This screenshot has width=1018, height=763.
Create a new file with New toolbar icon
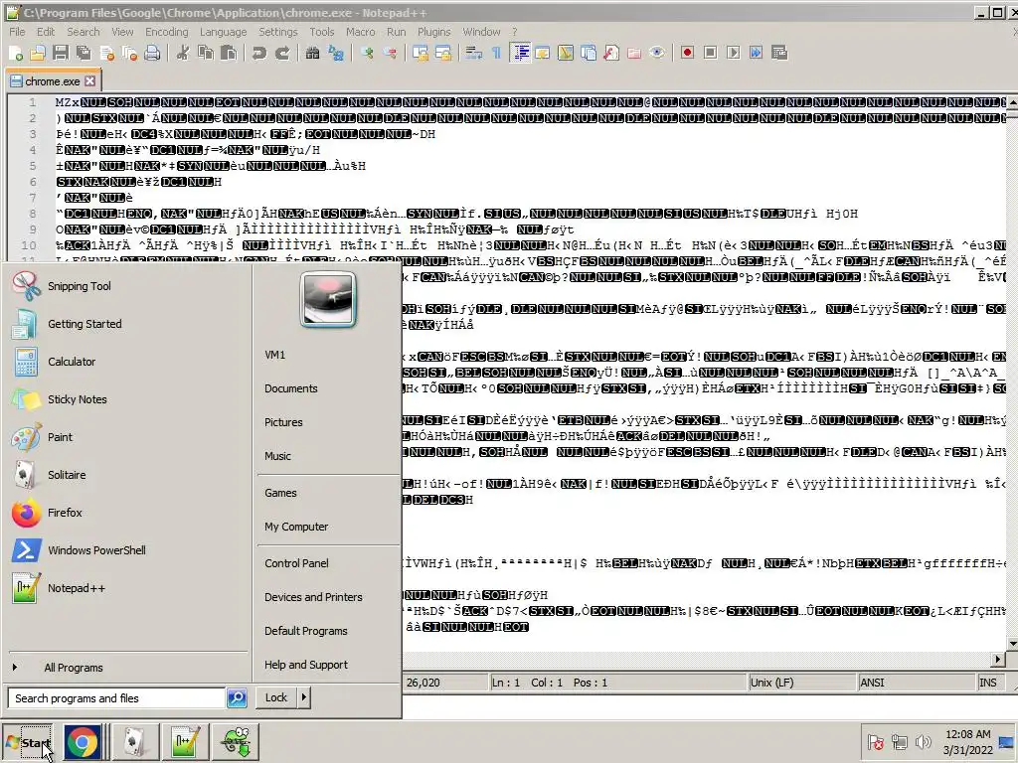(16, 54)
